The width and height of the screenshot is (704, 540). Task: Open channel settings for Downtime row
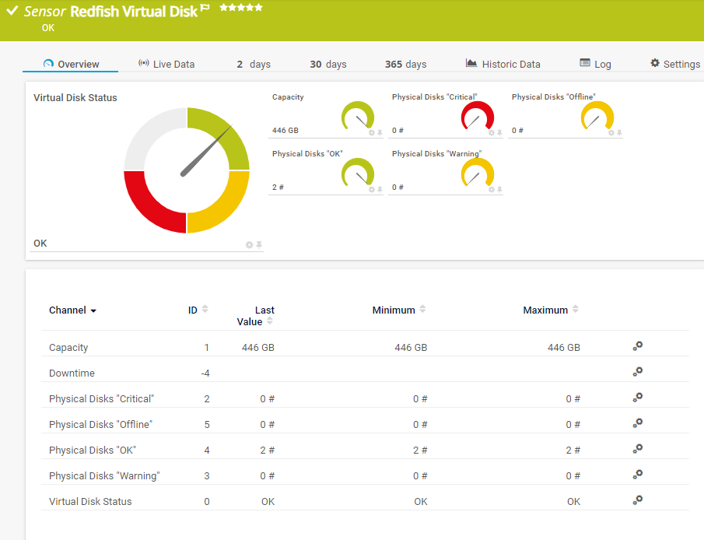click(x=637, y=373)
